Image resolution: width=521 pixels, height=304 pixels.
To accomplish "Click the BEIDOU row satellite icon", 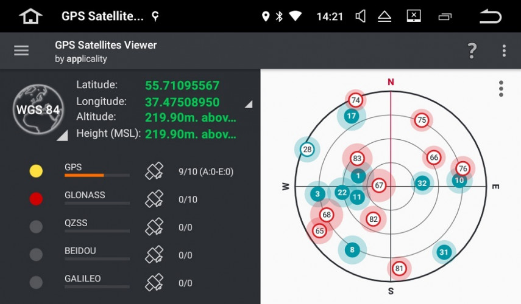I will (154, 255).
